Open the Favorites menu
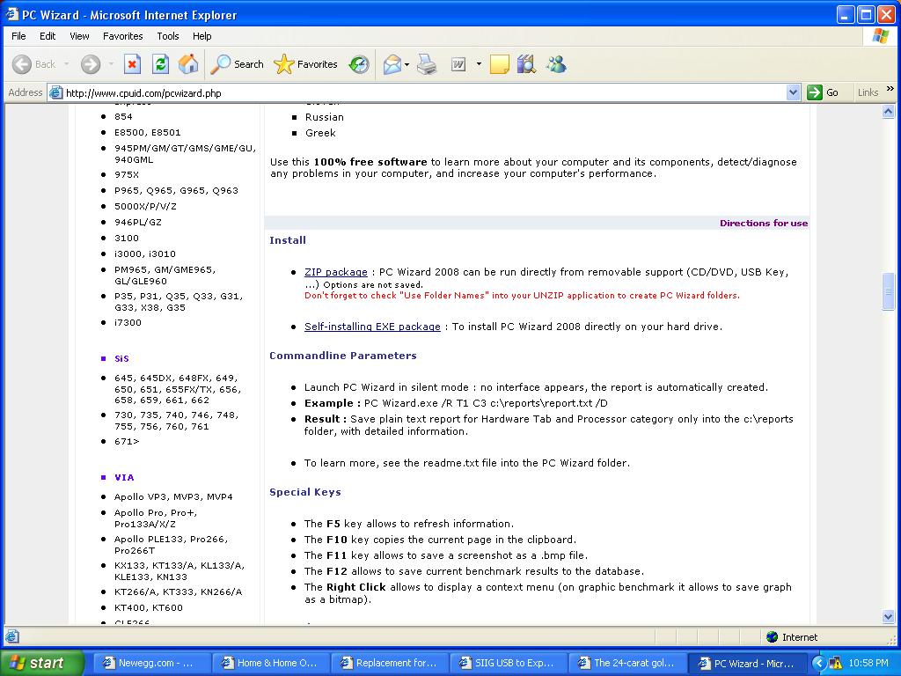Image resolution: width=901 pixels, height=676 pixels. click(x=123, y=35)
